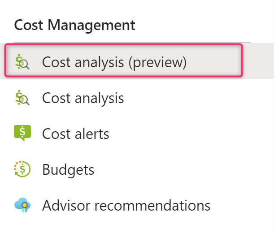Click the circular Budgets dollar icon
The width and height of the screenshot is (274, 233).
pos(22,170)
